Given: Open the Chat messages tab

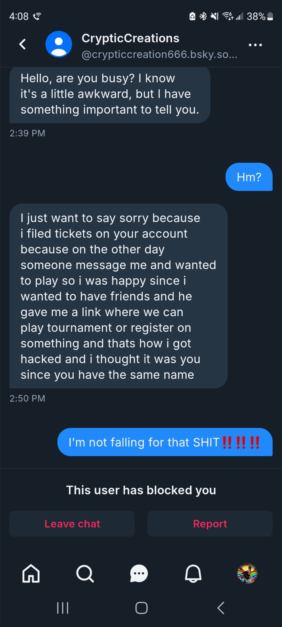Looking at the screenshot, I should (x=139, y=573).
